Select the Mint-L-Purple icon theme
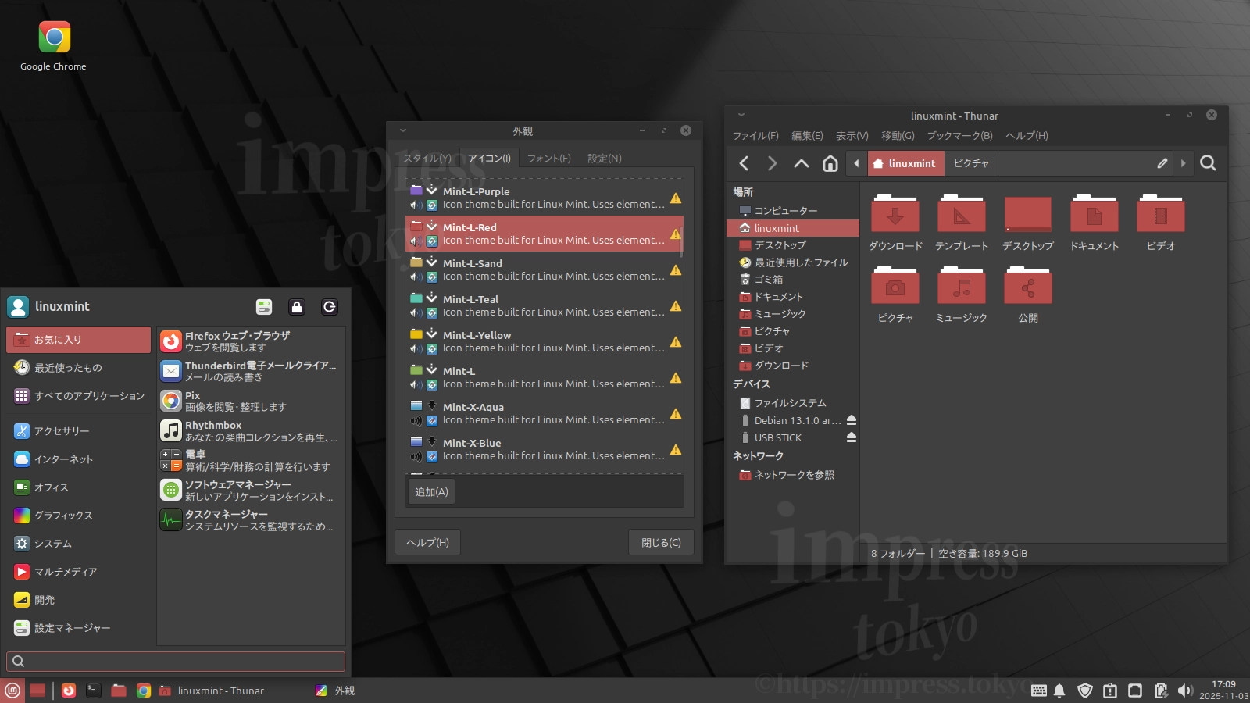The height and width of the screenshot is (703, 1250). [x=545, y=198]
